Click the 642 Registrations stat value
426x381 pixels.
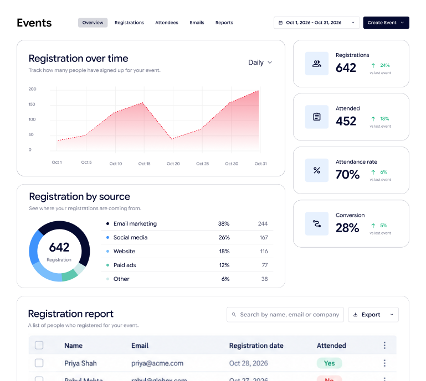click(346, 68)
